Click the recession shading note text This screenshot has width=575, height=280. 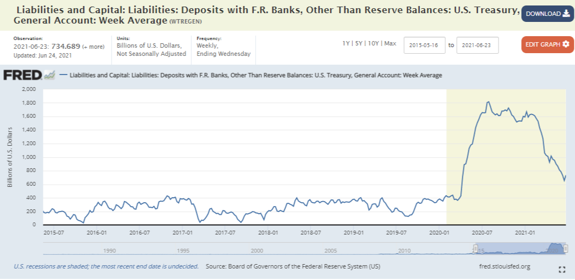pyautogui.click(x=106, y=266)
